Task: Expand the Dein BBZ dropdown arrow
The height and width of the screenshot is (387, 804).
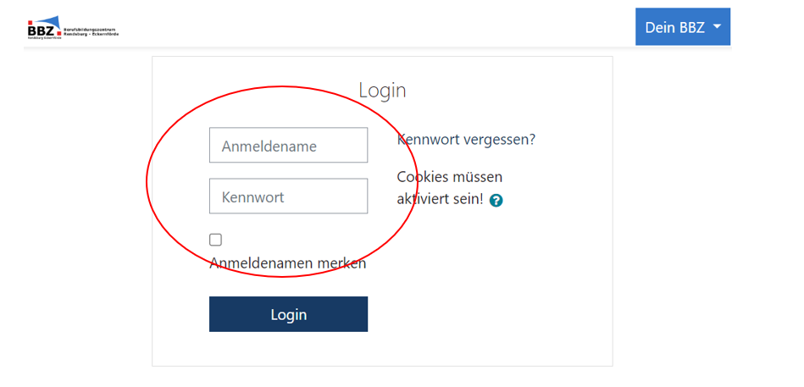Action: pyautogui.click(x=717, y=27)
